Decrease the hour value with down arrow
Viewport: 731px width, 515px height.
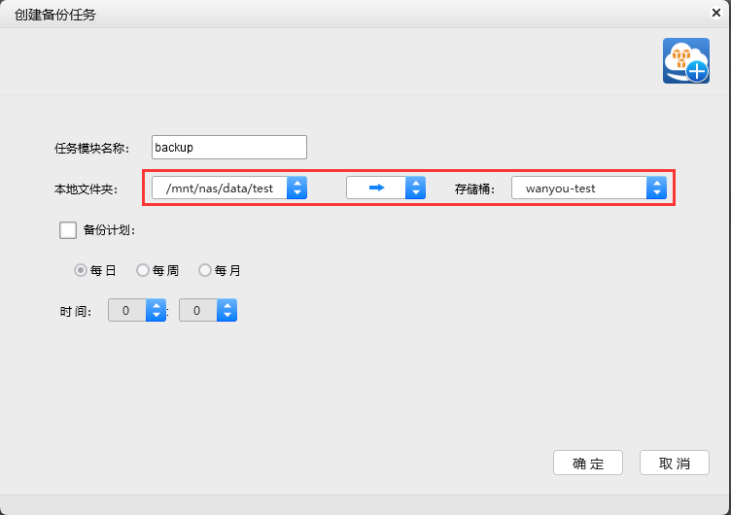coord(156,316)
